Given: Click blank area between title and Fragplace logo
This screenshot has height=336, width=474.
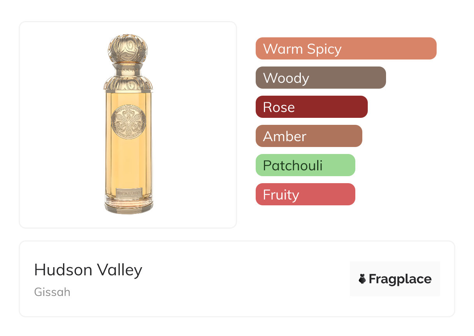Looking at the screenshot, I should (x=245, y=279).
